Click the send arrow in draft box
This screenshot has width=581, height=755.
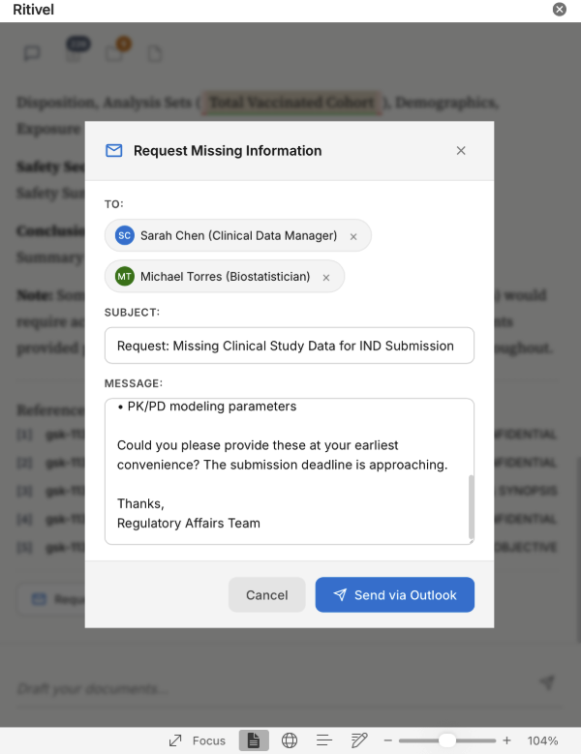tap(547, 681)
